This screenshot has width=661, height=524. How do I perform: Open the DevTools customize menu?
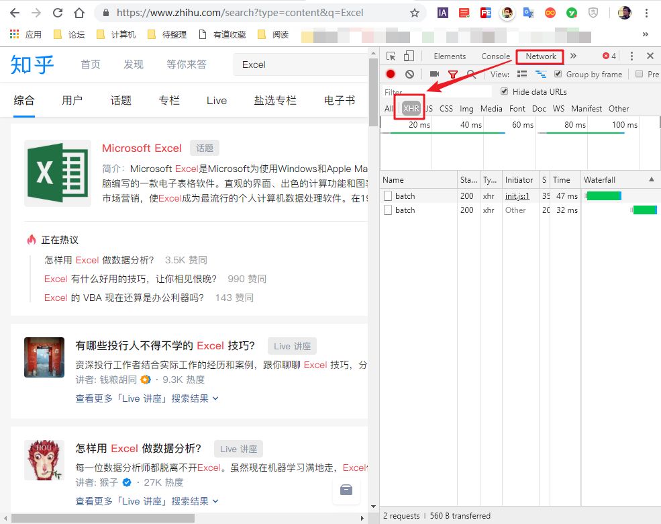pos(631,56)
